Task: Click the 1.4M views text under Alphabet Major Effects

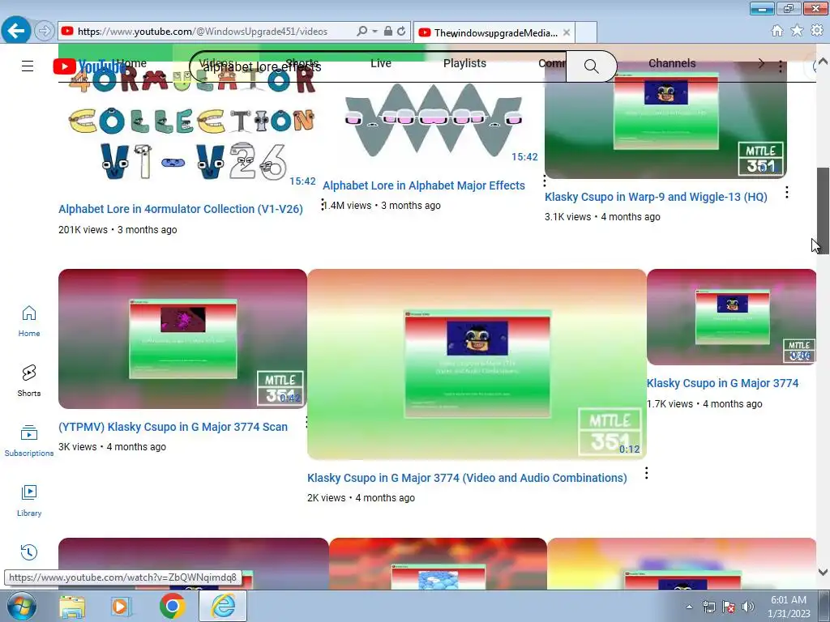Action: pos(348,206)
